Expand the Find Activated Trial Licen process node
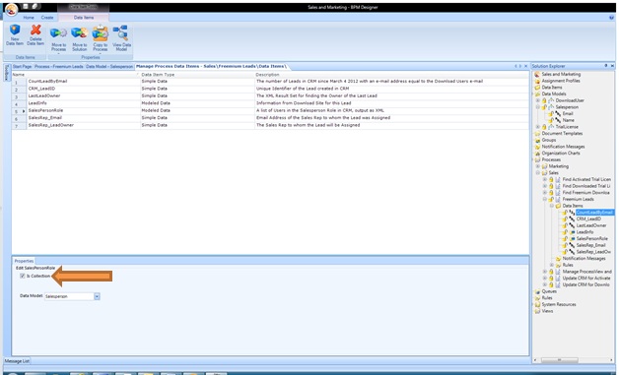Image resolution: width=619 pixels, height=375 pixels. click(x=545, y=179)
